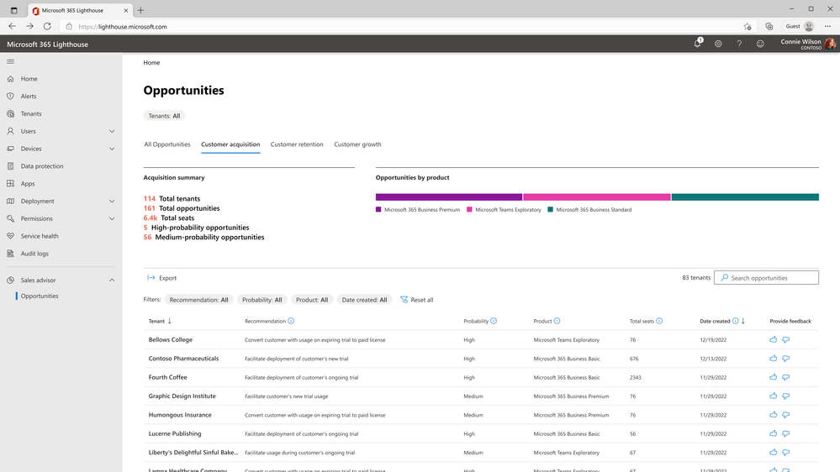
Task: Click info icon beside Total seats header
Action: pyautogui.click(x=659, y=321)
